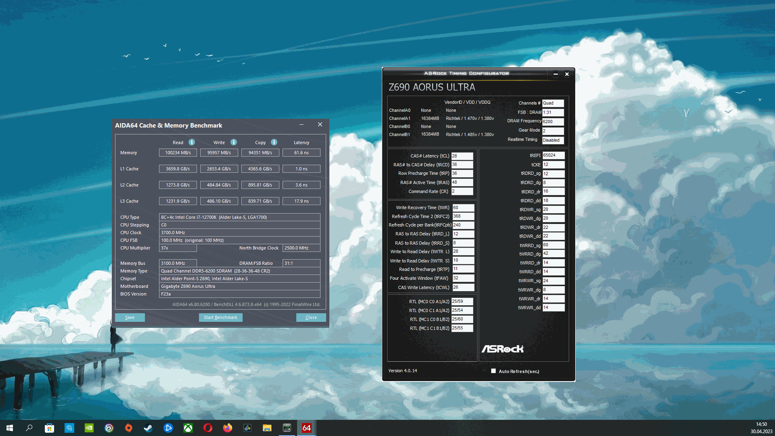
Task: Click the tREFI value field
Action: (553, 155)
